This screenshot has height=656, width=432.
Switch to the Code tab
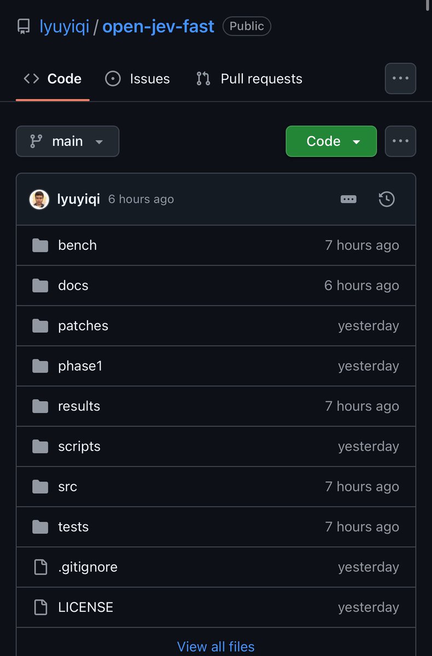52,79
